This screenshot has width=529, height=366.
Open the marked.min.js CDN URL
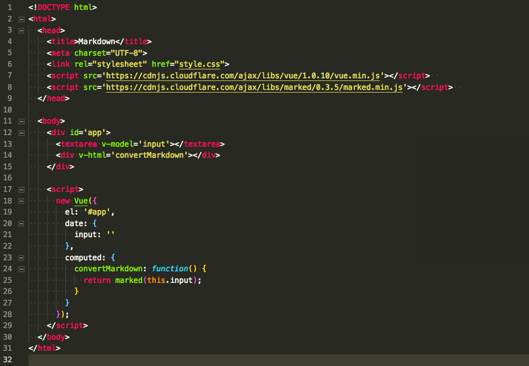pyautogui.click(x=254, y=87)
